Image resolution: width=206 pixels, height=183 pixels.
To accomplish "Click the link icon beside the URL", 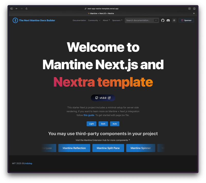I will pos(85,9).
